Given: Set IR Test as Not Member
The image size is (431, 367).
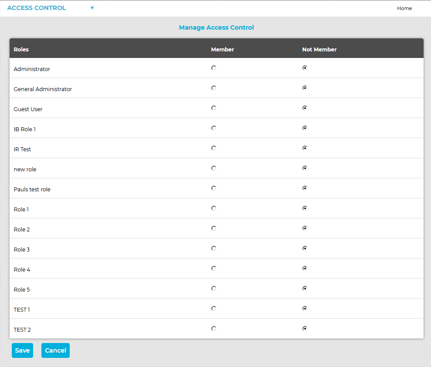Looking at the screenshot, I should (x=305, y=148).
